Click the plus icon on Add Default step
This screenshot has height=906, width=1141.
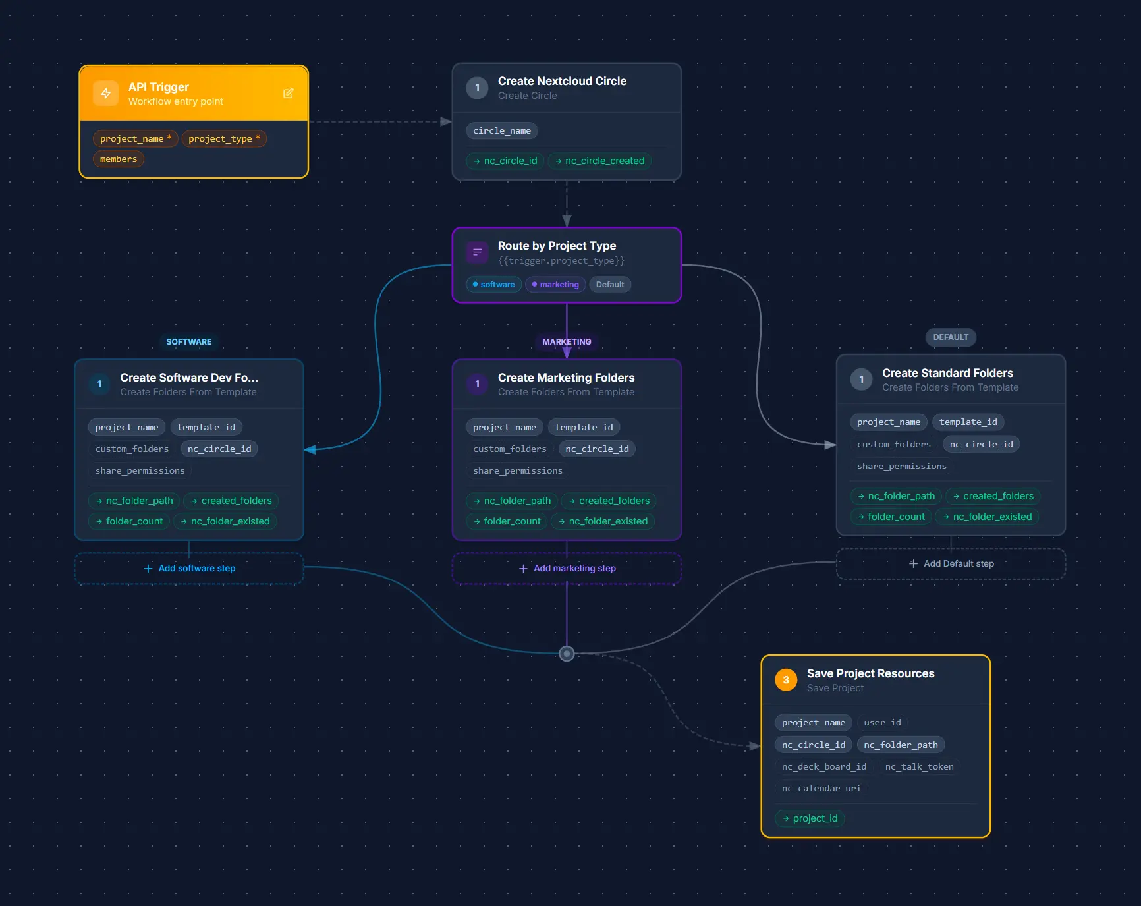(913, 564)
